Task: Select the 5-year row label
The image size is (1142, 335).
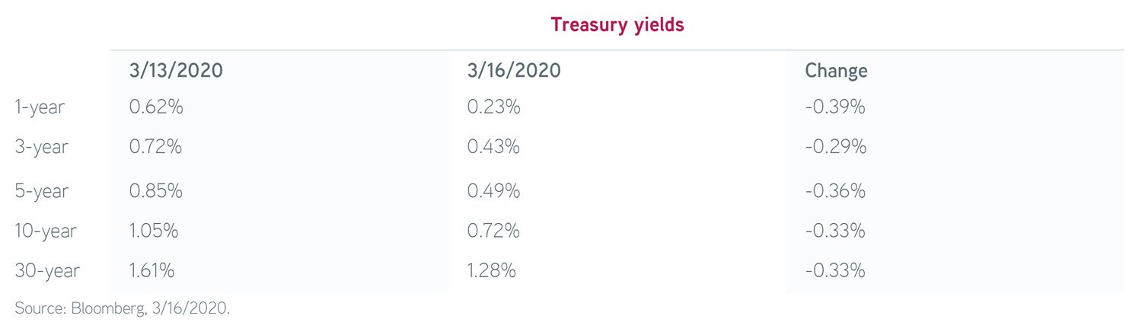Action: (x=41, y=190)
